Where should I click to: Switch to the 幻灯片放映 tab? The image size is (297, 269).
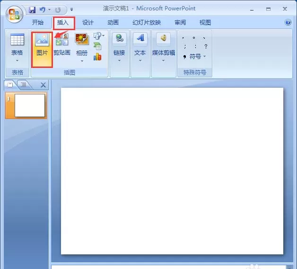pyautogui.click(x=147, y=23)
